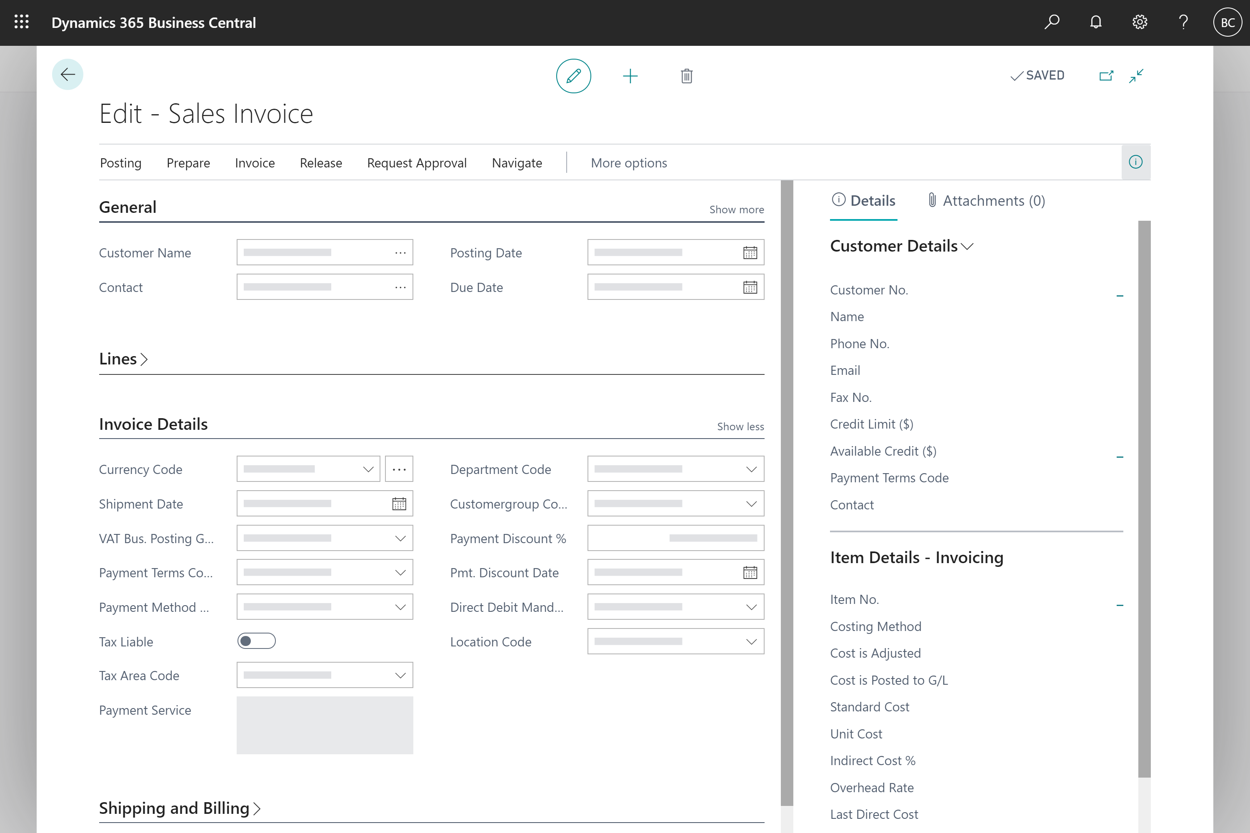The image size is (1250, 833).
Task: Open the Location Code dropdown
Action: (752, 641)
